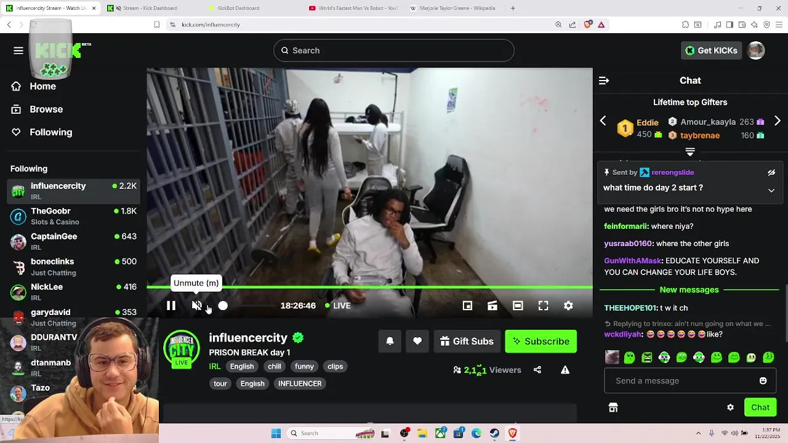
Task: Pause the live stream video
Action: tap(171, 306)
